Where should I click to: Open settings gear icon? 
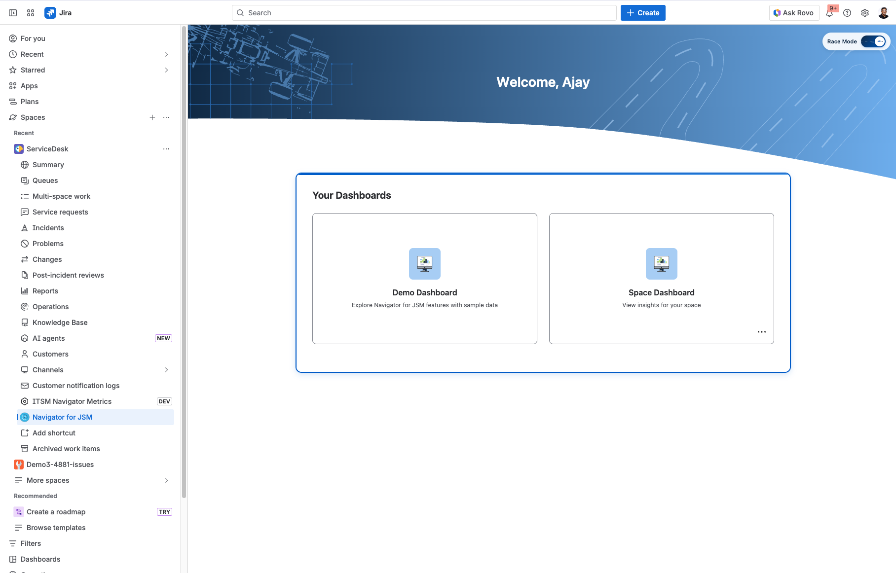coord(865,13)
